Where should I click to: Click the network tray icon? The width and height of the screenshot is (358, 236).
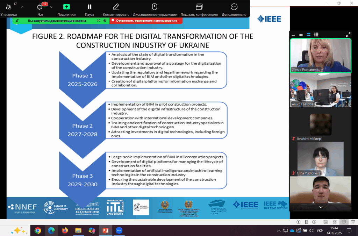coord(285,230)
